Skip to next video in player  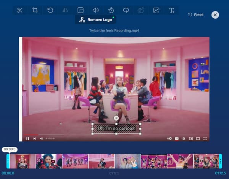tap(34, 139)
